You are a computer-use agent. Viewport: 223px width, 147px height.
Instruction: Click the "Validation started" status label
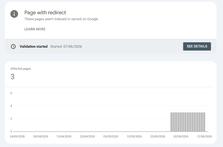coord(34,46)
